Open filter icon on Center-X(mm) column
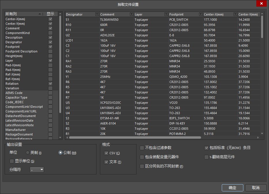 235,14
